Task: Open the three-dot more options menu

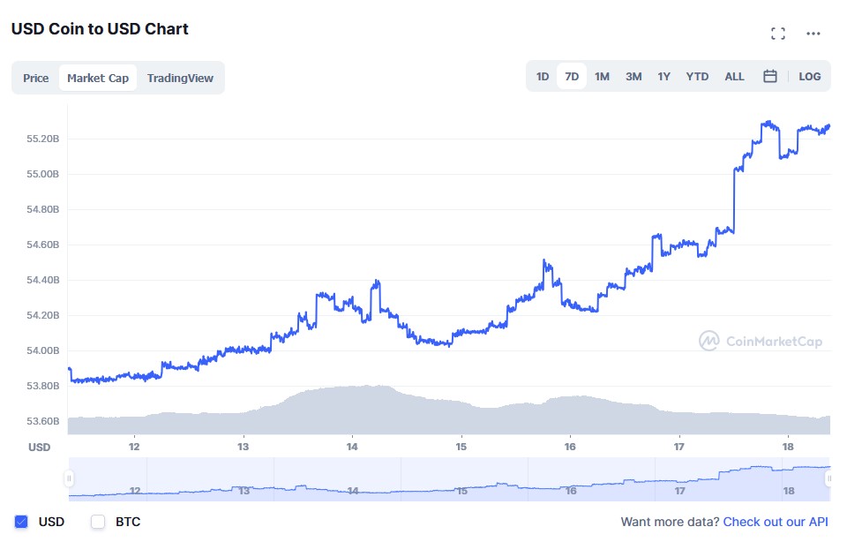Action: point(813,34)
